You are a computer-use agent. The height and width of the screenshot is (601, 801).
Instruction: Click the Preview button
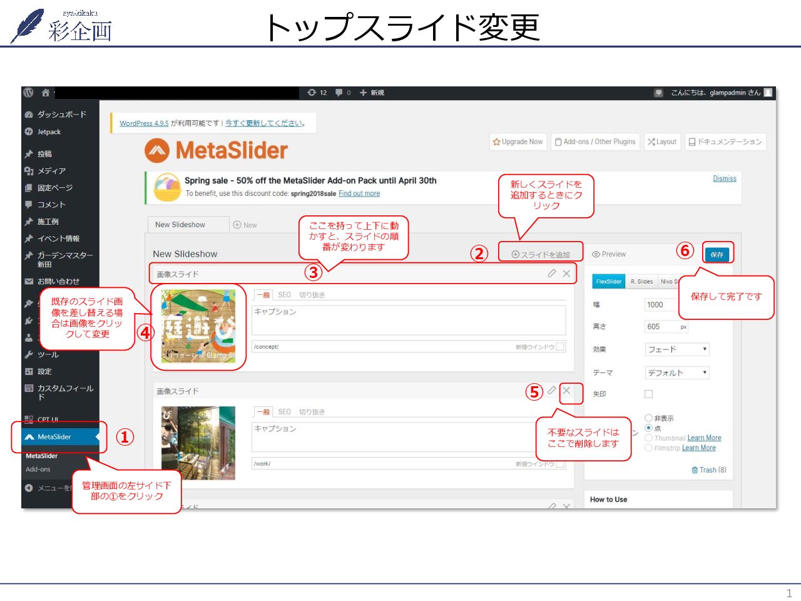pos(609,254)
